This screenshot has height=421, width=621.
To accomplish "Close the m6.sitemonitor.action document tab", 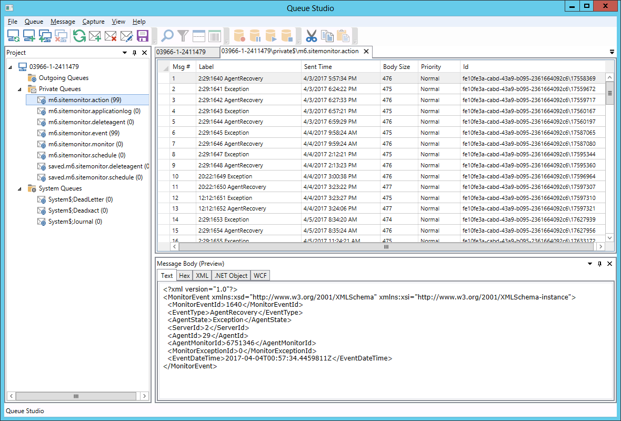I will point(366,52).
